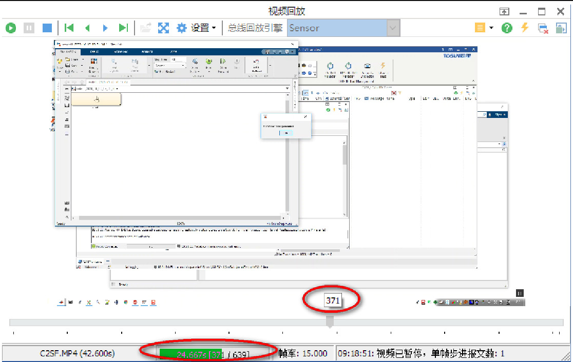
Task: Play the video from the toolbar
Action: (11, 28)
